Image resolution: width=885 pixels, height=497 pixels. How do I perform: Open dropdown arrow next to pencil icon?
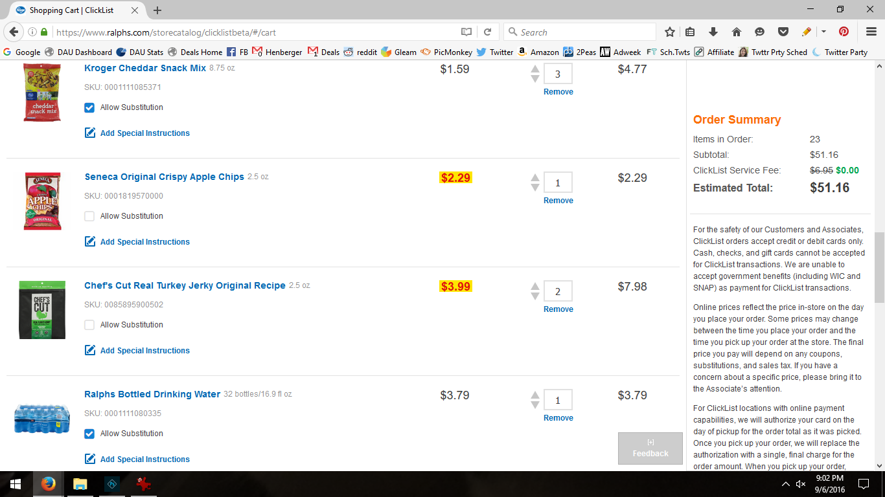[x=823, y=32]
